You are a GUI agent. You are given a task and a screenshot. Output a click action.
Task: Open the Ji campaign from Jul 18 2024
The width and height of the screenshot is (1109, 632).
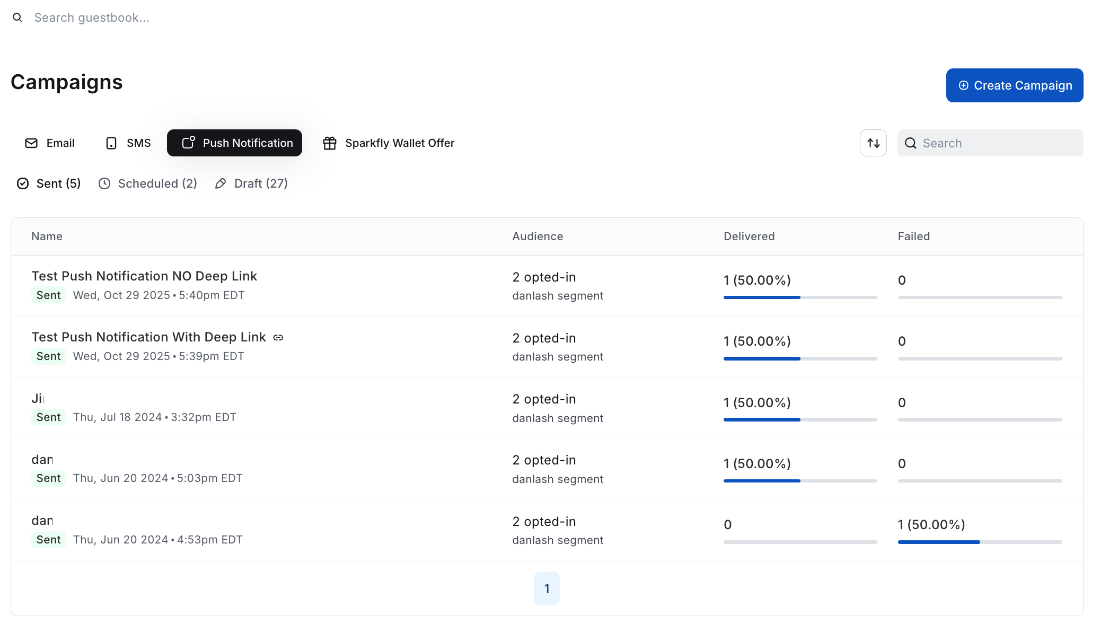(x=38, y=398)
